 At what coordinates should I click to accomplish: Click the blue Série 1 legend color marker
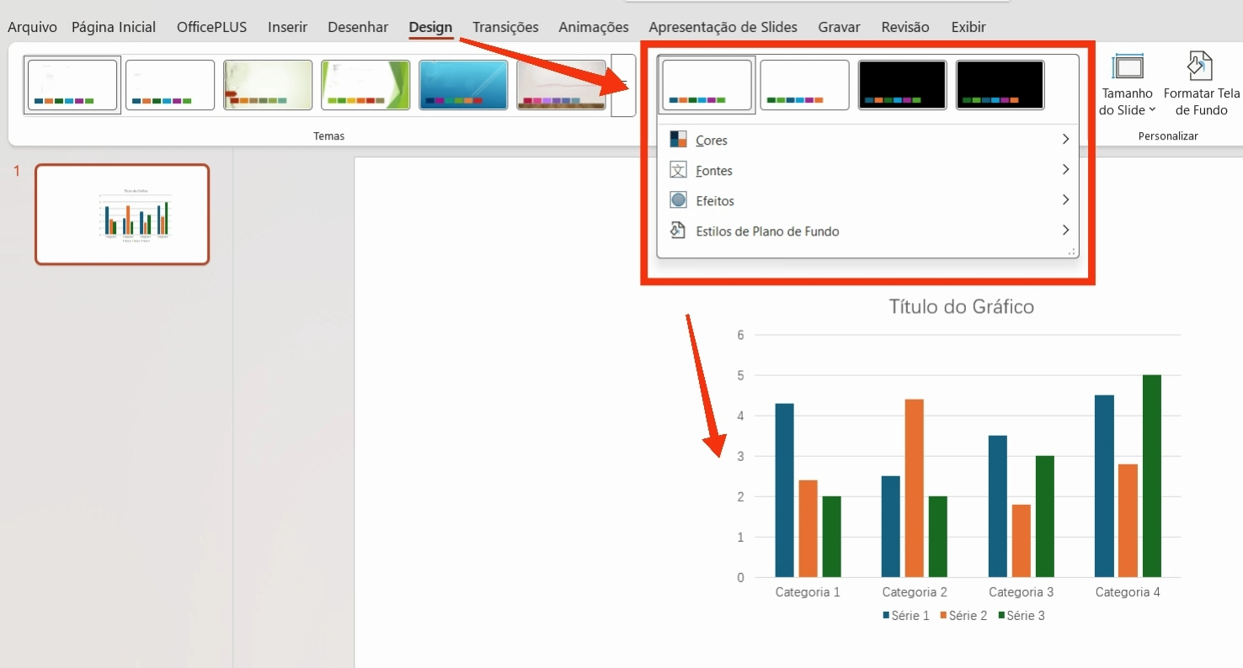(x=886, y=616)
